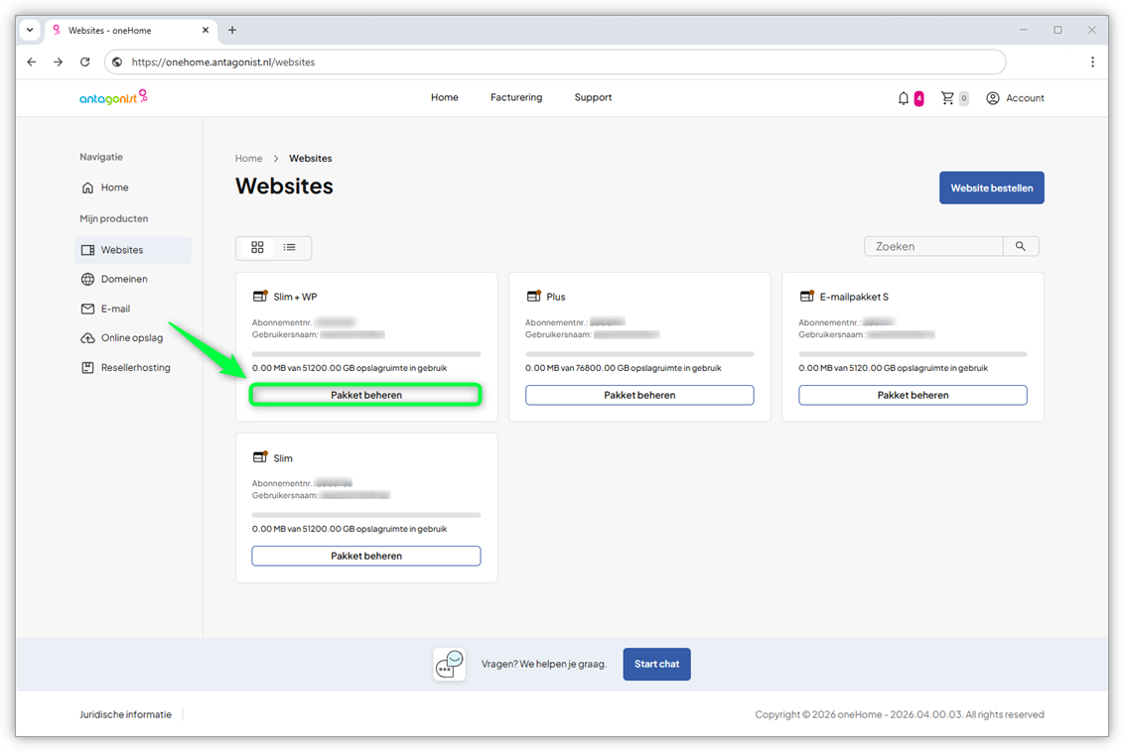View the shopping cart
Image resolution: width=1124 pixels, height=752 pixels.
click(950, 97)
